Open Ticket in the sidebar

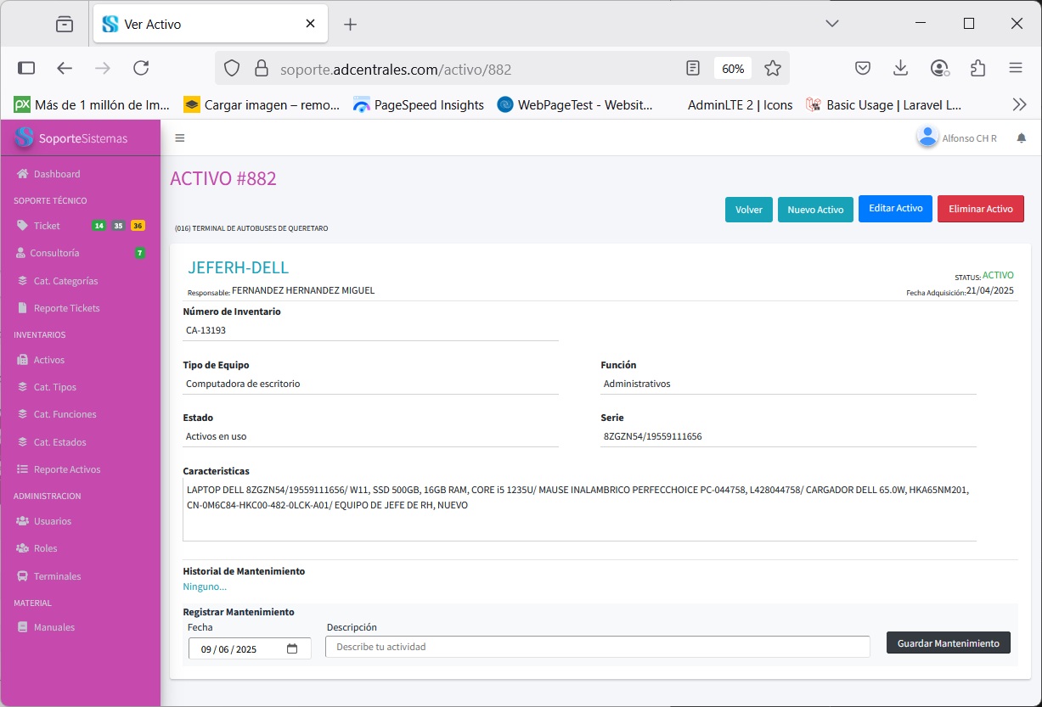[x=47, y=226]
